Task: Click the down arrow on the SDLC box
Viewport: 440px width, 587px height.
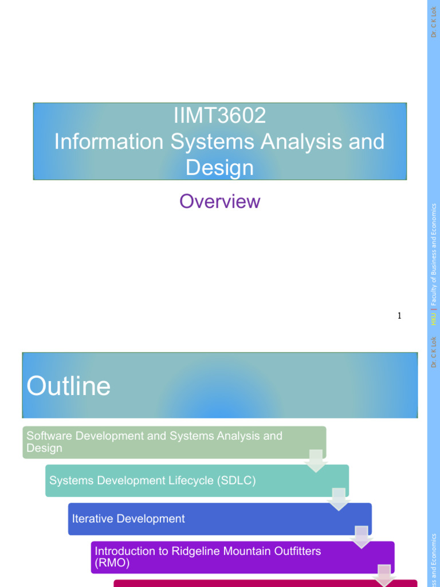Action: [x=339, y=499]
